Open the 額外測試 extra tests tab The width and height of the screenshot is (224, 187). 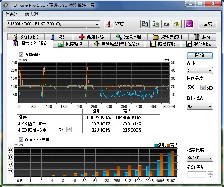click(x=199, y=44)
